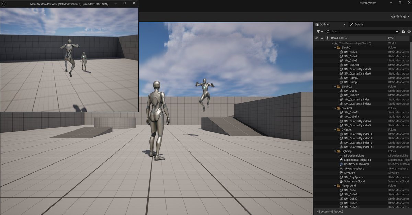The width and height of the screenshot is (412, 215).
Task: Collapse the Cylinder folder
Action: 335,130
